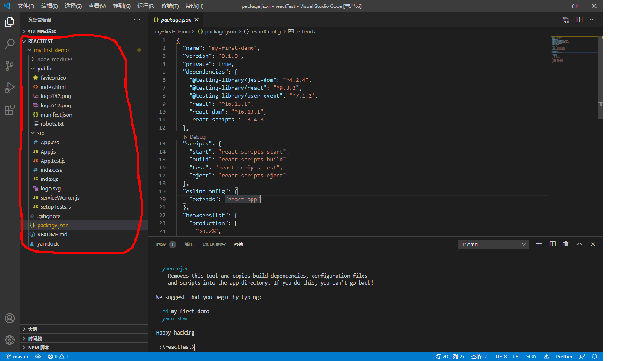This screenshot has height=361, width=621.
Task: Open the Terminal menu
Action: coord(170,6)
